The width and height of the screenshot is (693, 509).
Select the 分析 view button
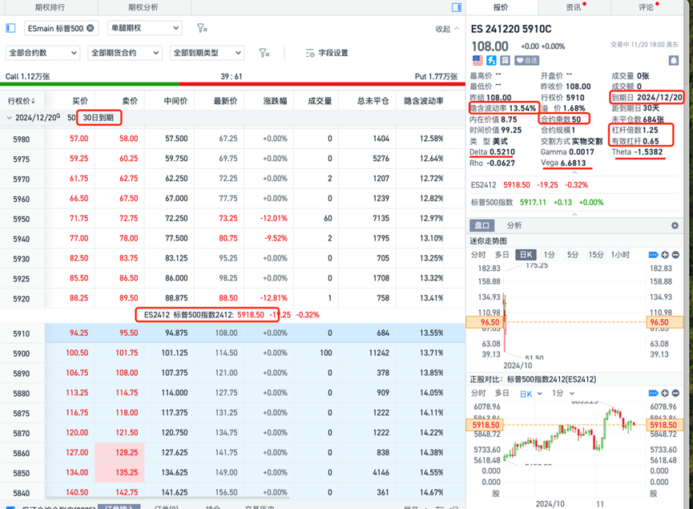[514, 226]
